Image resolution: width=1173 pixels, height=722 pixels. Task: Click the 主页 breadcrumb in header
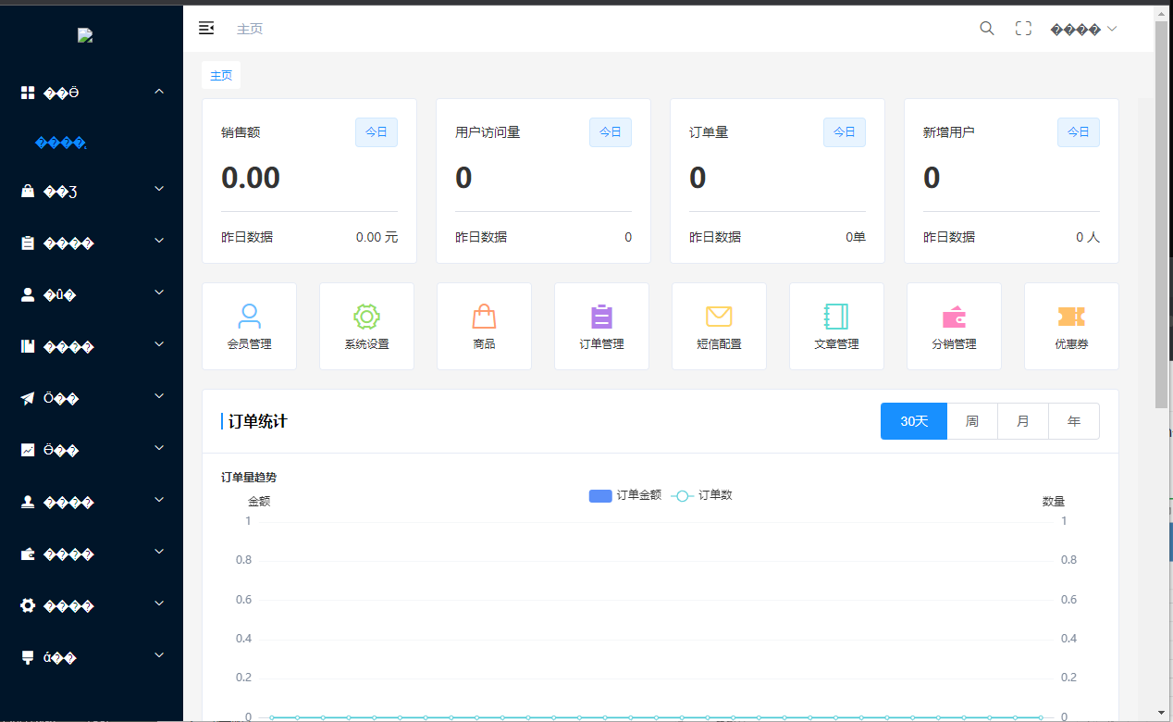250,29
